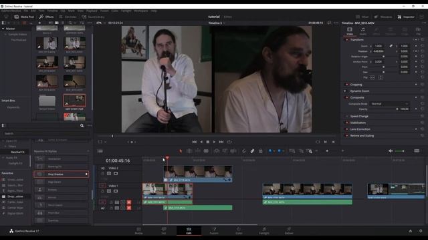Toggle the Inspector panel
428x240 pixels.
pos(406,17)
